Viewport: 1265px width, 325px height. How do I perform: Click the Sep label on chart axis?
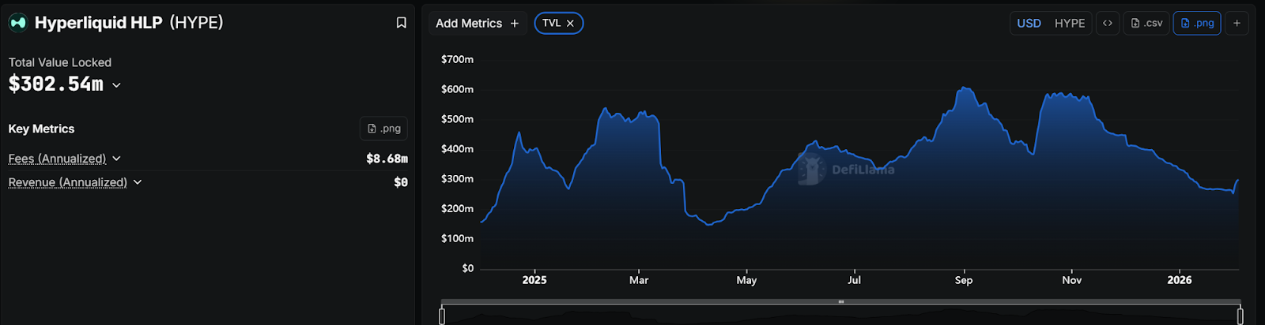pos(964,280)
